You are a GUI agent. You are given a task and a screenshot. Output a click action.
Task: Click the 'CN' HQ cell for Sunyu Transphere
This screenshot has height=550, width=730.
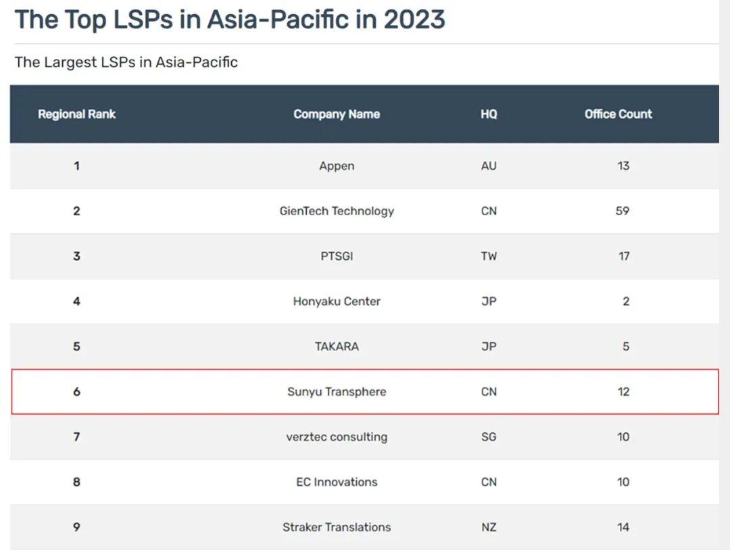(489, 392)
